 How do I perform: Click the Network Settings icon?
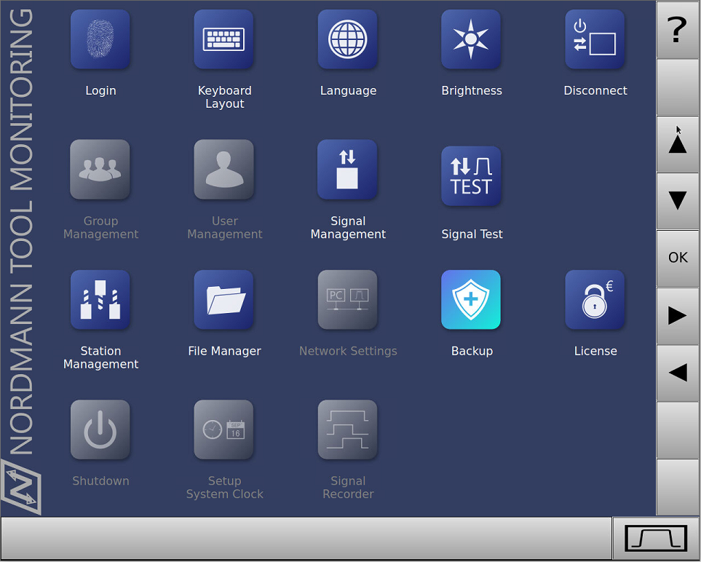pos(347,300)
